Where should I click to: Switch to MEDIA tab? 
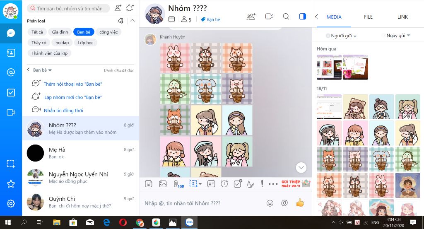click(x=334, y=17)
